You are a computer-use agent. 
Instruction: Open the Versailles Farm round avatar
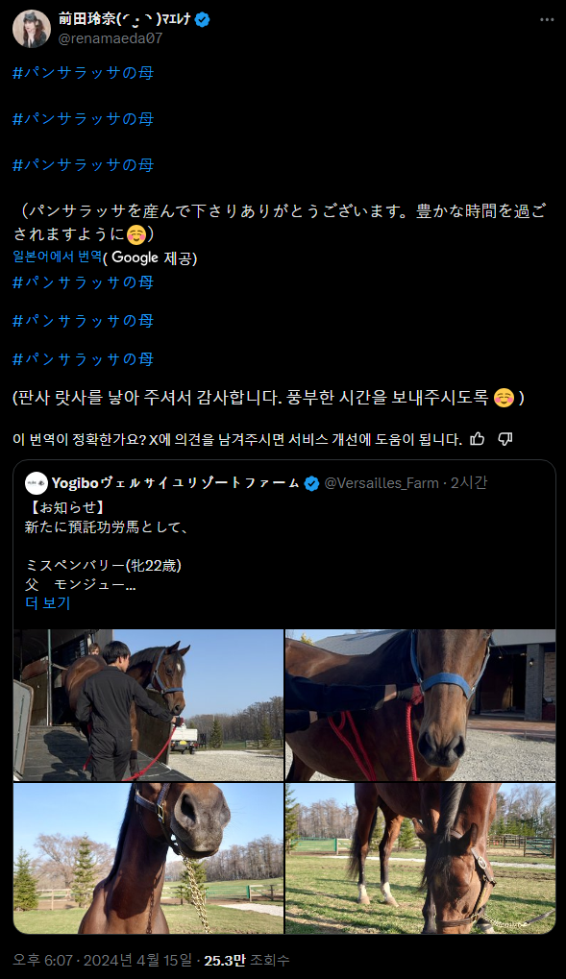tap(37, 483)
